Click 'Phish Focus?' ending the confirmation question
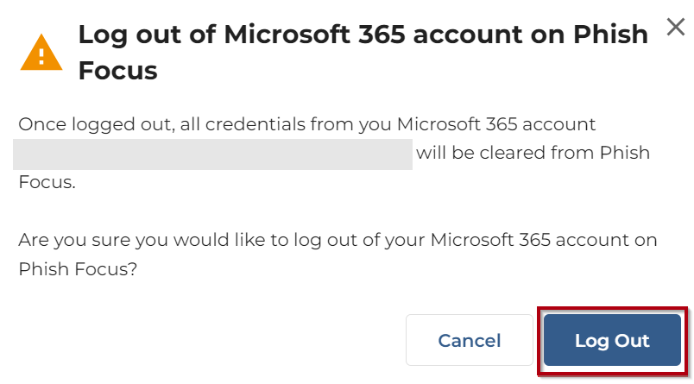Viewport: 694px width, 384px height. click(x=78, y=268)
